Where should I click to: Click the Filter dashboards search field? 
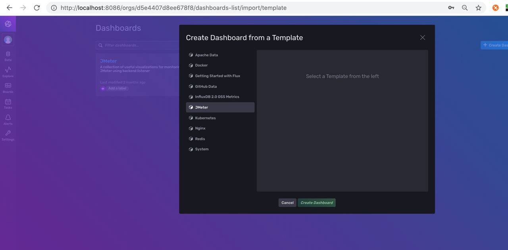click(137, 45)
